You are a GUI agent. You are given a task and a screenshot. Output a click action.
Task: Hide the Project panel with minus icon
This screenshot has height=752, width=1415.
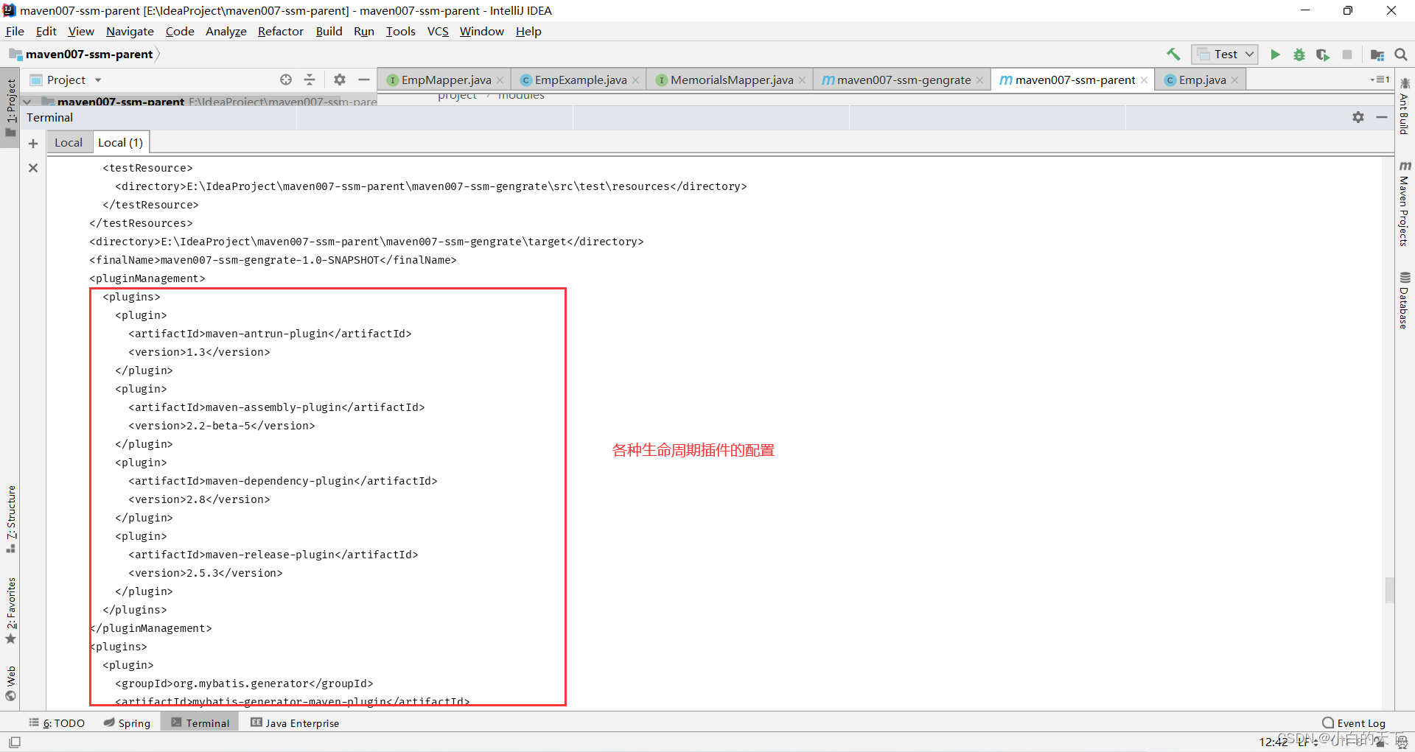tap(364, 80)
